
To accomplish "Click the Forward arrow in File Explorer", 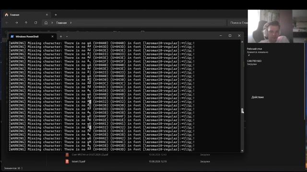I will pos(17,23).
